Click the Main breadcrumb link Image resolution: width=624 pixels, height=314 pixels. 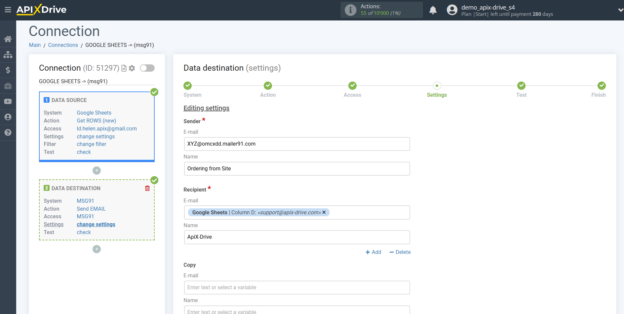pos(35,45)
